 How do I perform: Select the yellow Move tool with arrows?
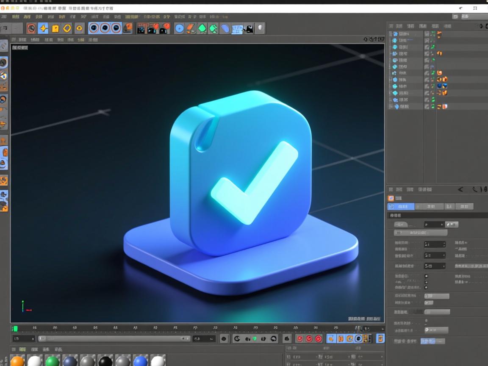click(x=43, y=28)
